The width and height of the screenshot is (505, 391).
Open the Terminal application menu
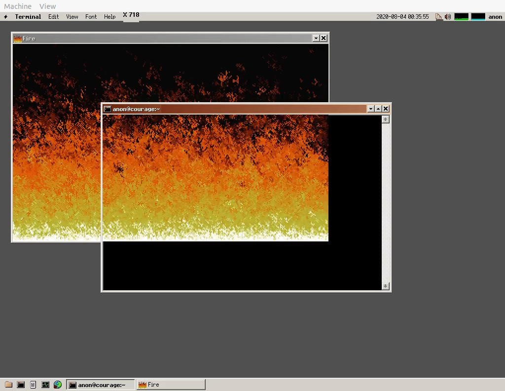[x=28, y=16]
